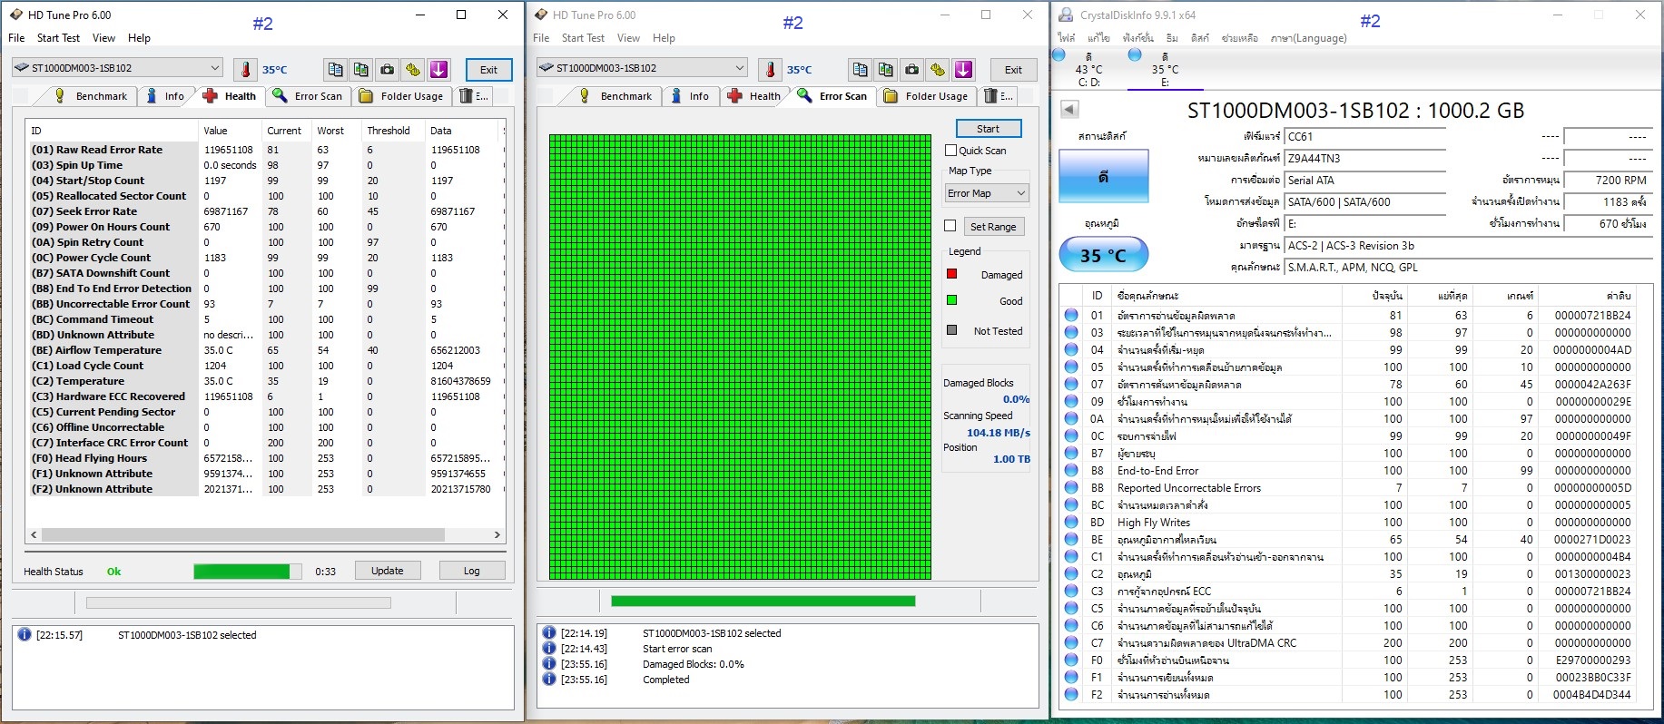Click Exit button in left HD Tune window
Viewport: 1664px width, 724px height.
pos(488,70)
